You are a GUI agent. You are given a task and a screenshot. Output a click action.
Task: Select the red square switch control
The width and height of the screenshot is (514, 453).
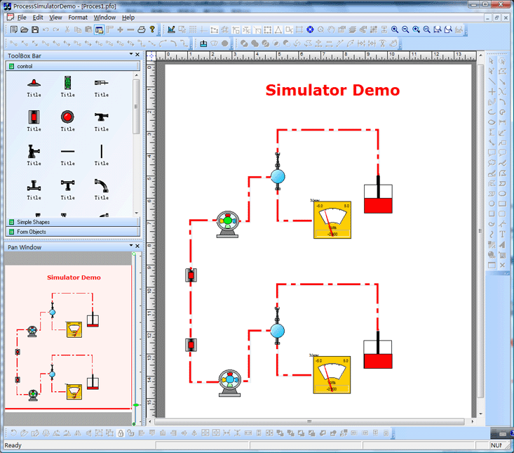click(x=34, y=117)
